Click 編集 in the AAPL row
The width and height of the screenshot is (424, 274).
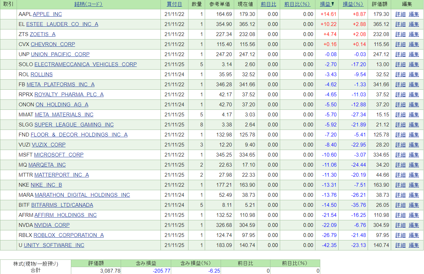[414, 14]
